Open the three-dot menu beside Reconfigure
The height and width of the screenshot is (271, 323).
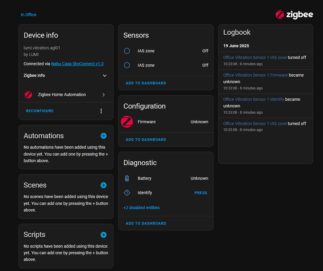101,111
